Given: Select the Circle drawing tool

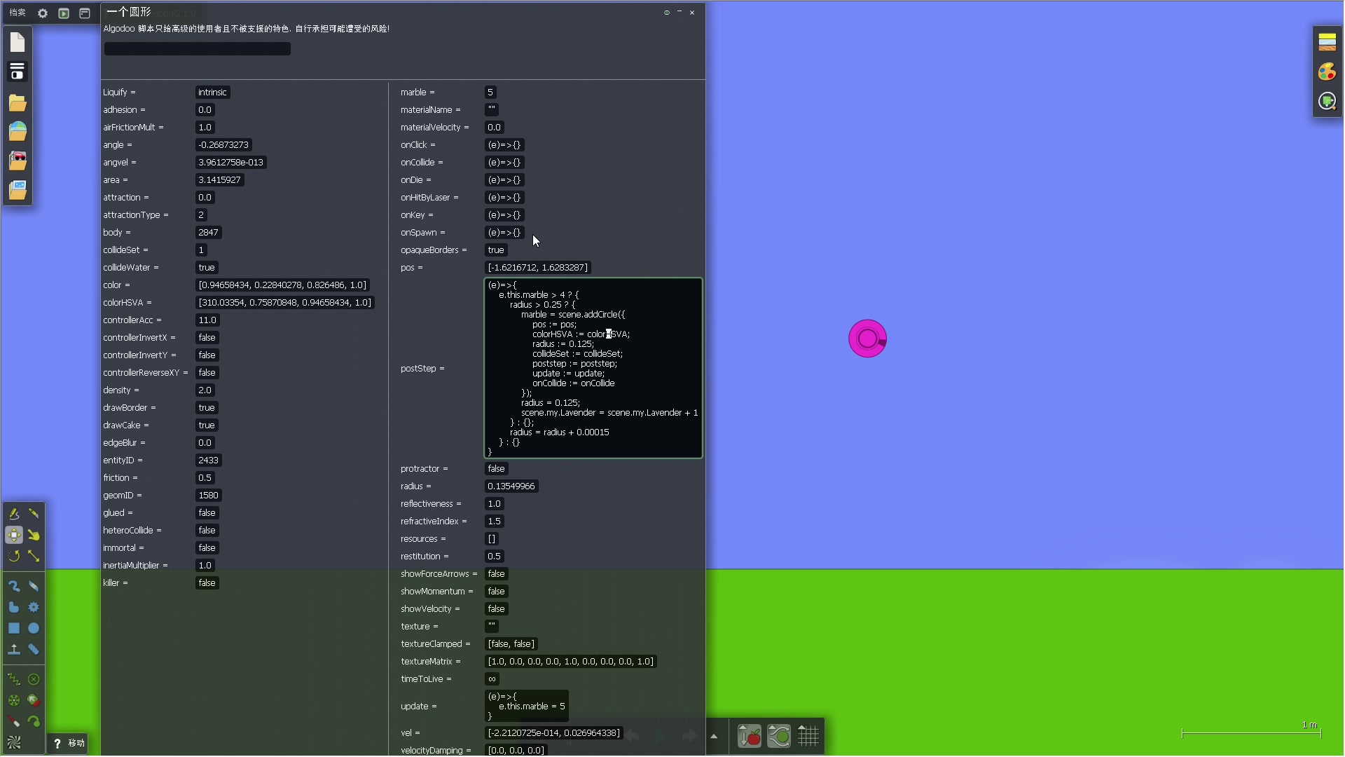Looking at the screenshot, I should pos(34,629).
